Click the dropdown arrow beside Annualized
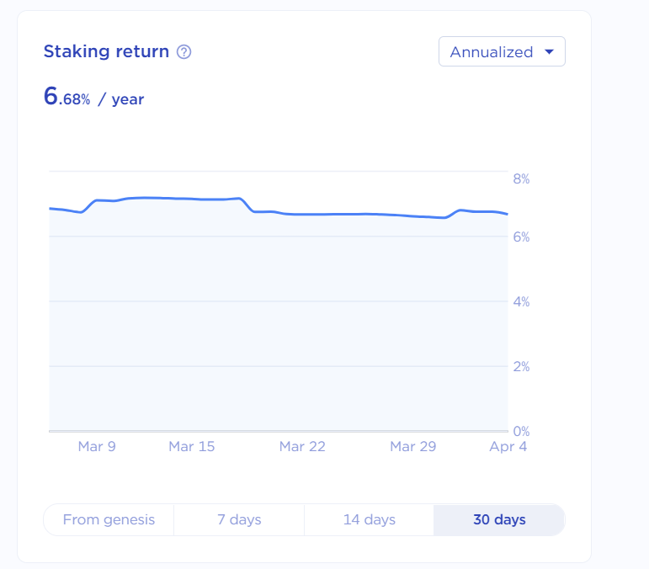The width and height of the screenshot is (649, 569). point(550,52)
